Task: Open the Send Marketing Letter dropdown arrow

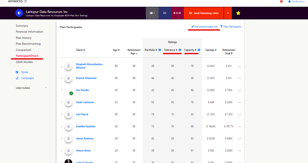Action: tap(228, 13)
